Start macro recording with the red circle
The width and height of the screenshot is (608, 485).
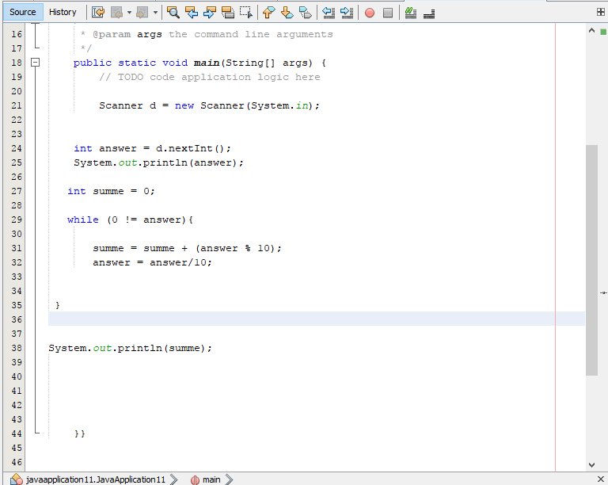point(370,13)
